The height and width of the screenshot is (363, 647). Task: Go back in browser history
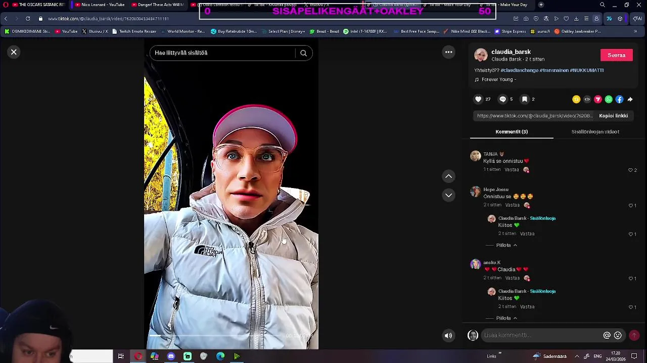coord(6,19)
